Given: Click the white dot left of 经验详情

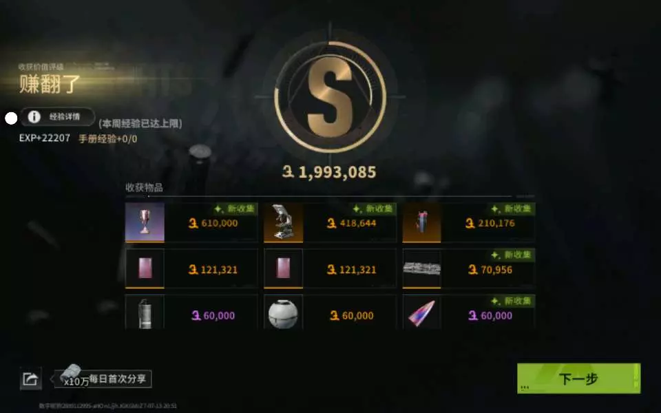Looking at the screenshot, I should click(11, 118).
